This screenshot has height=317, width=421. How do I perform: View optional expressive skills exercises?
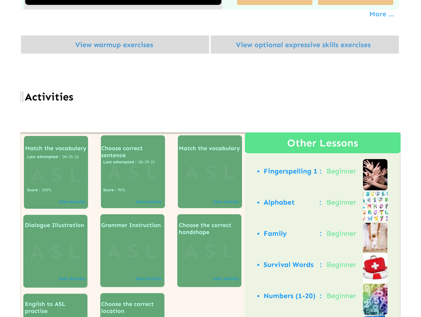click(305, 45)
